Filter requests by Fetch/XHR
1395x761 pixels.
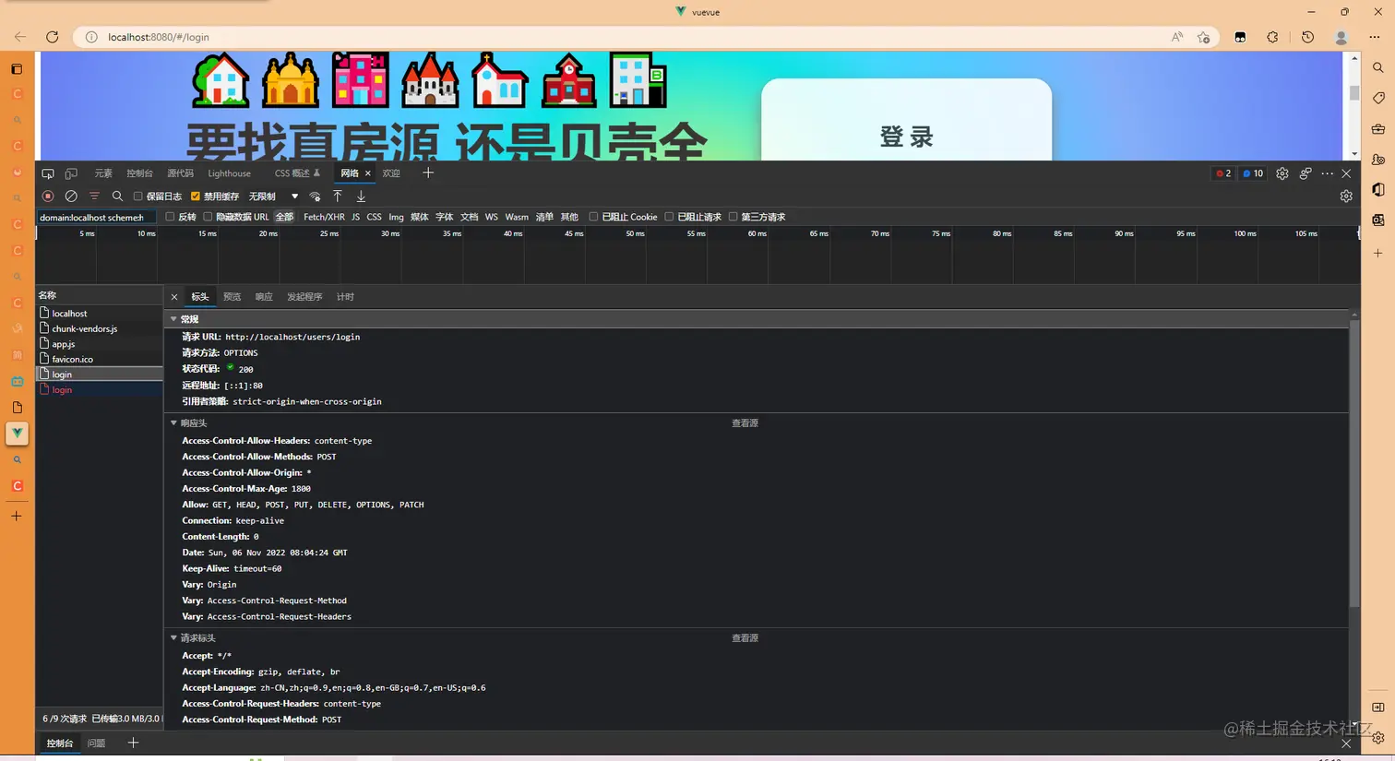click(324, 217)
